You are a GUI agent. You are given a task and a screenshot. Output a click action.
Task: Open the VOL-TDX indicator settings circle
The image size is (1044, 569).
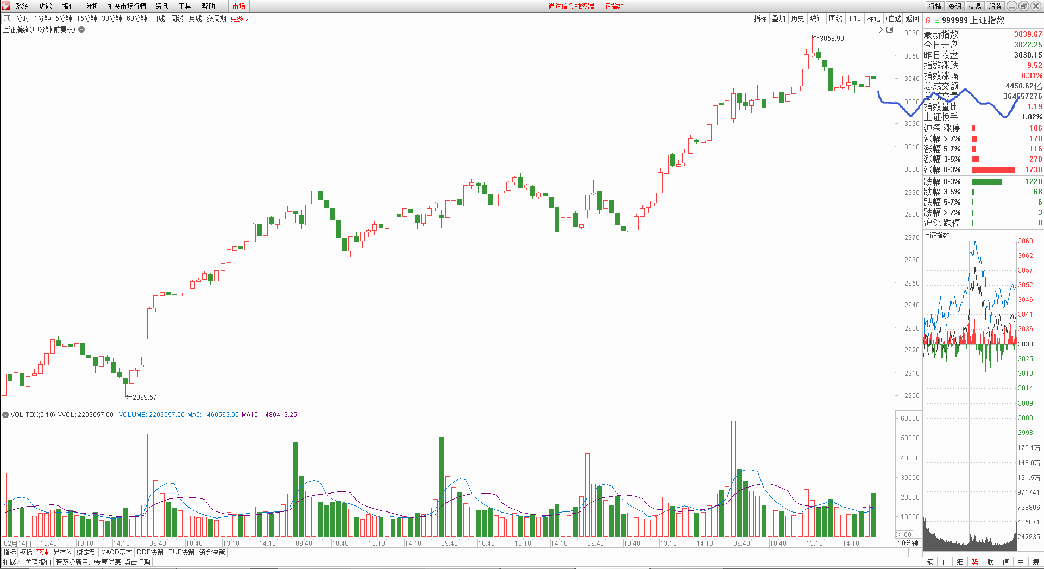[x=5, y=415]
